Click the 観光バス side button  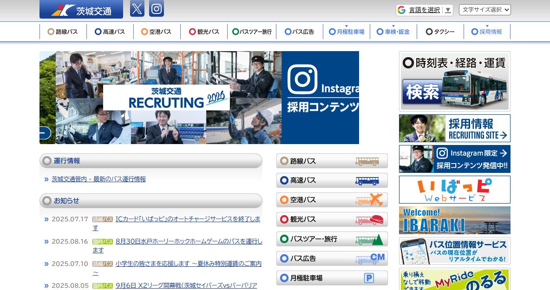(332, 219)
